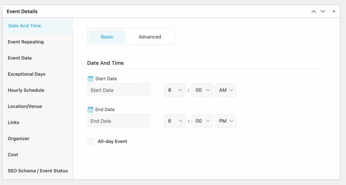Change the end time PM selector
346x185 pixels.
point(226,121)
